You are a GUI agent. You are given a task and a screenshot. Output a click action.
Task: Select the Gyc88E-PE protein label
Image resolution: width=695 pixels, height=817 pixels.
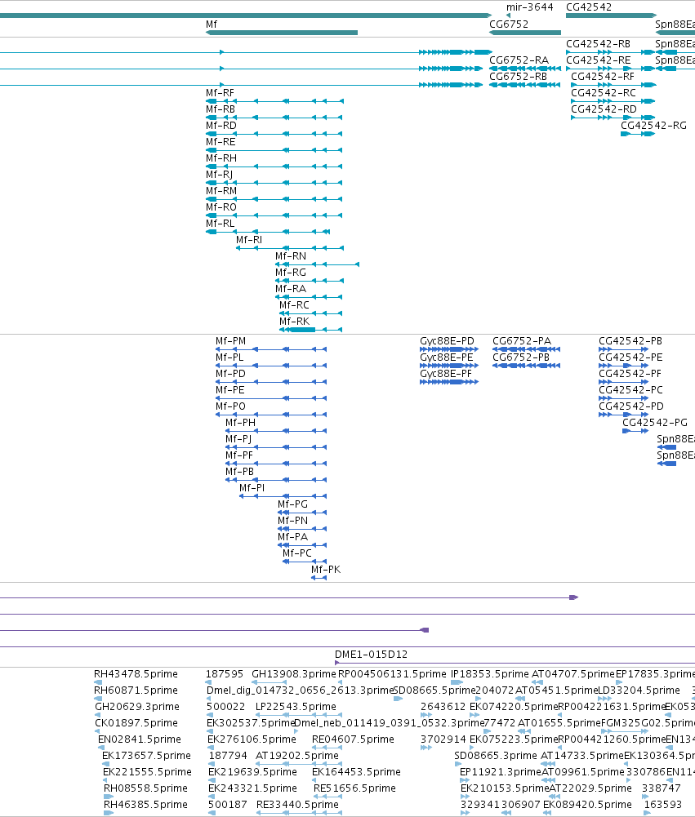tap(446, 357)
